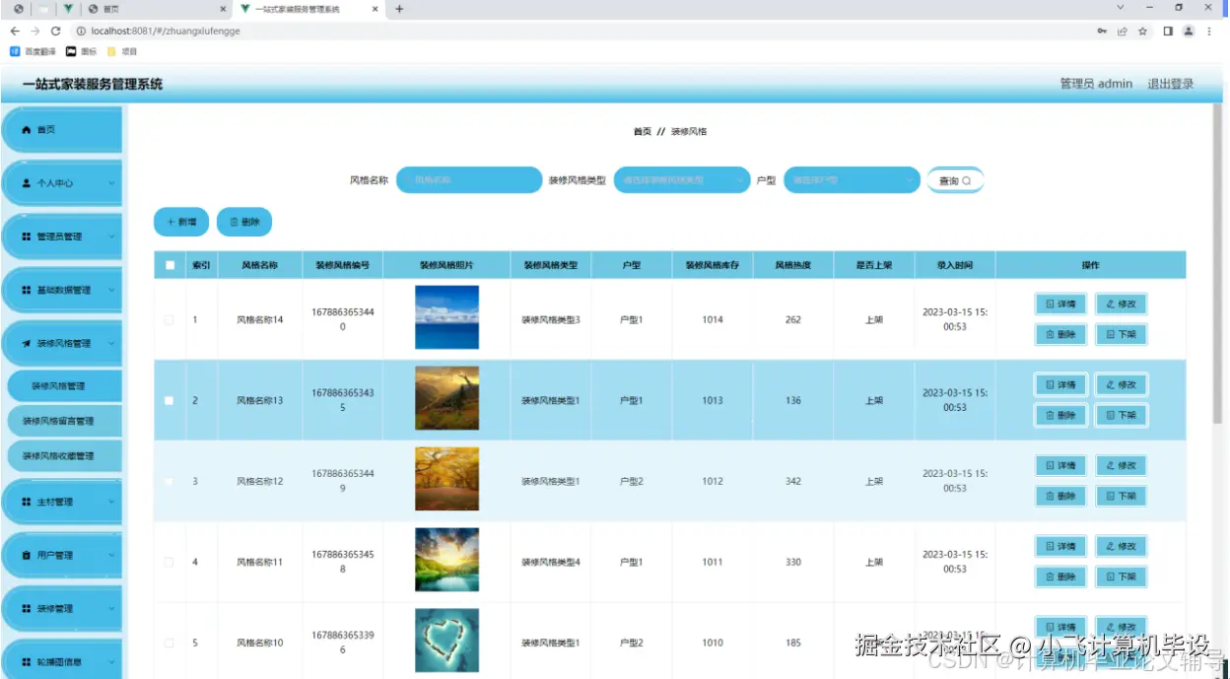
Task: Click the search icon inside 查询 button
Action: pos(967,181)
